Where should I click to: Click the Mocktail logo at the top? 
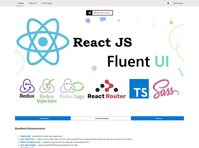[x=99, y=13]
